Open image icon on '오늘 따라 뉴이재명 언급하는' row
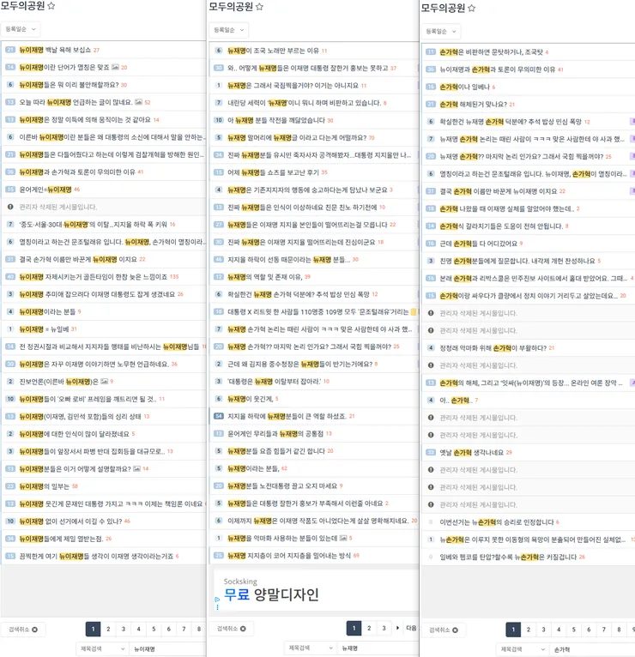Image resolution: width=635 pixels, height=657 pixels. (x=138, y=102)
